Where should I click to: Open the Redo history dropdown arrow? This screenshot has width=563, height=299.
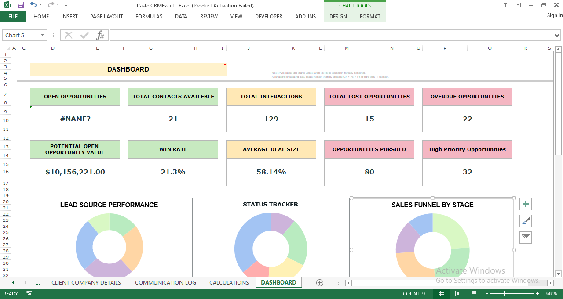click(x=58, y=5)
